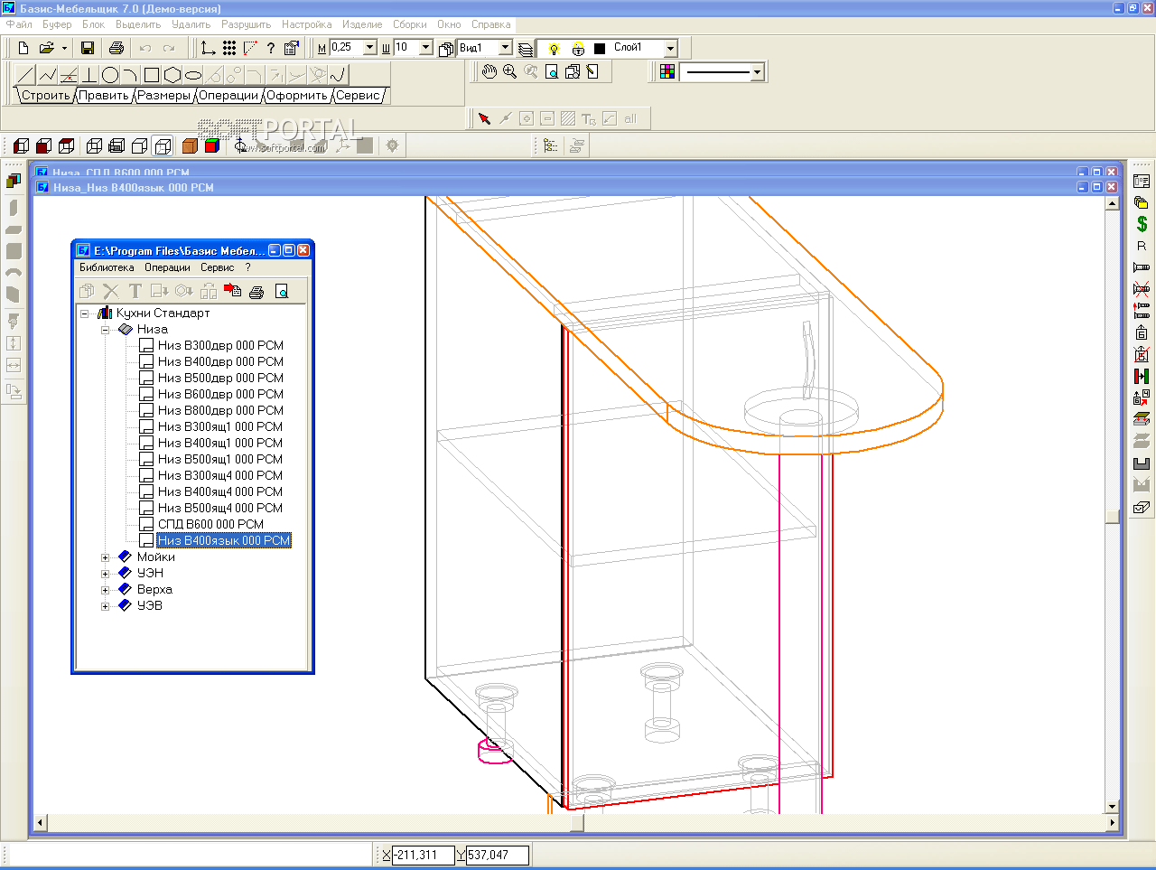Click the red selection arrow tool
The width and height of the screenshot is (1156, 870).
tap(484, 118)
